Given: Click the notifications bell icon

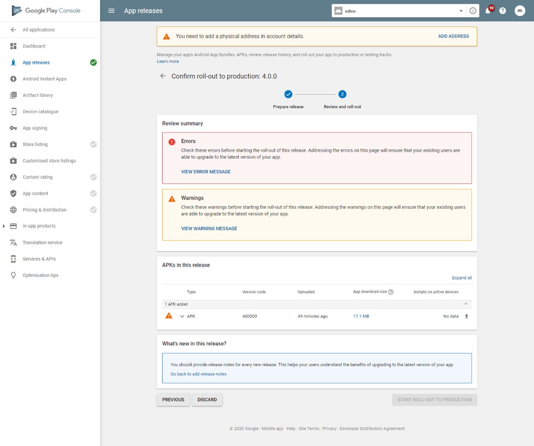Looking at the screenshot, I should click(x=488, y=11).
